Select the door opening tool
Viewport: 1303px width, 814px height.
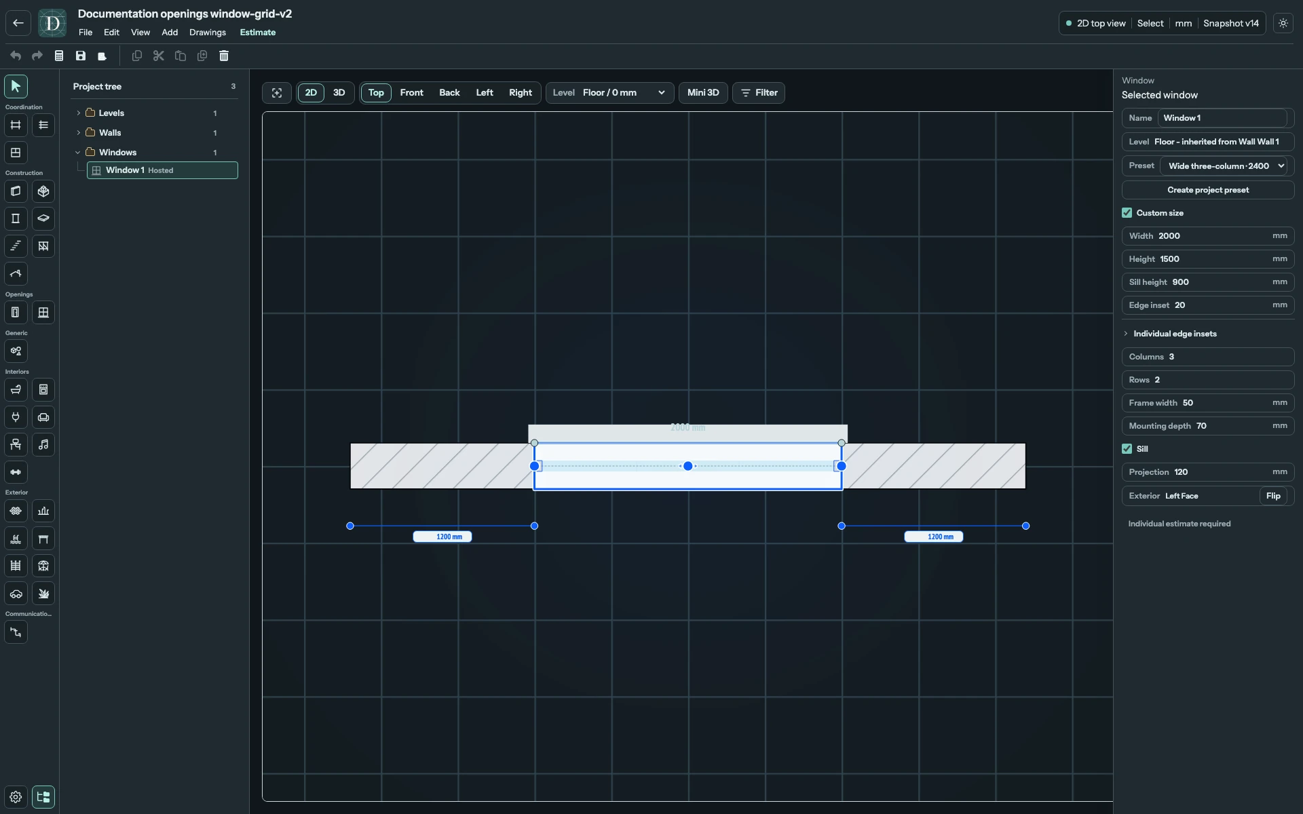click(16, 313)
